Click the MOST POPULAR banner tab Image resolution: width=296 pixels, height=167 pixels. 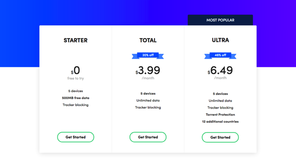coord(220,20)
